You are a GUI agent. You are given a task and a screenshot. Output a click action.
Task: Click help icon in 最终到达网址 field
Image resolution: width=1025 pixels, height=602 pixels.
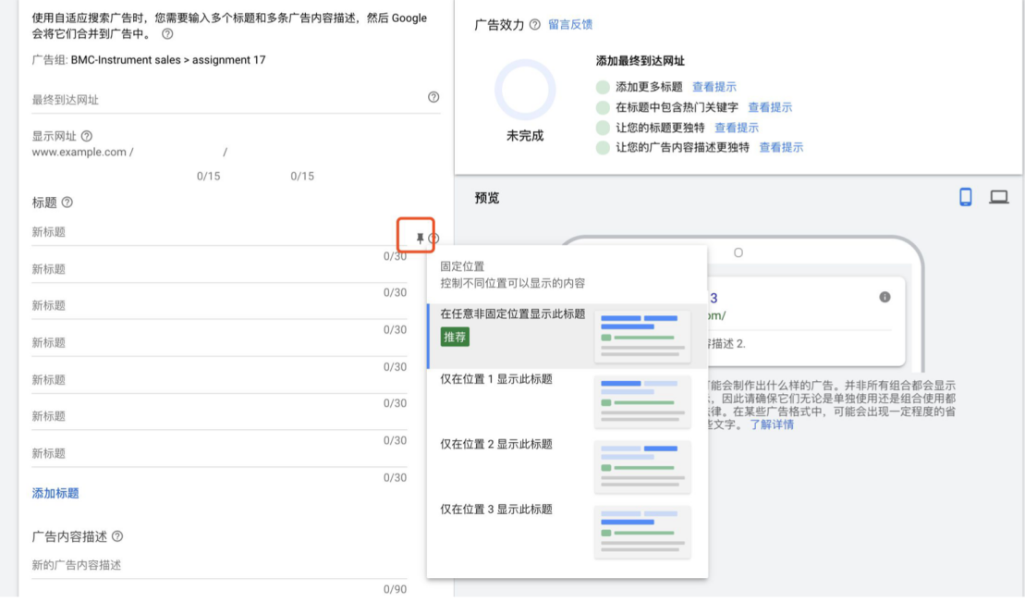click(x=433, y=97)
